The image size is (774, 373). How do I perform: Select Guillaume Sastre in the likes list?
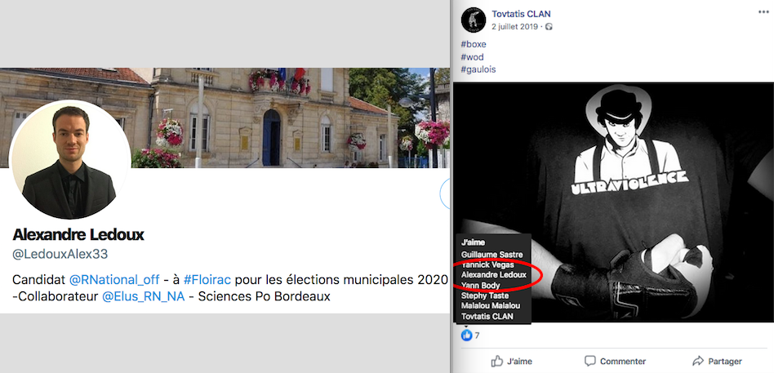click(x=492, y=255)
